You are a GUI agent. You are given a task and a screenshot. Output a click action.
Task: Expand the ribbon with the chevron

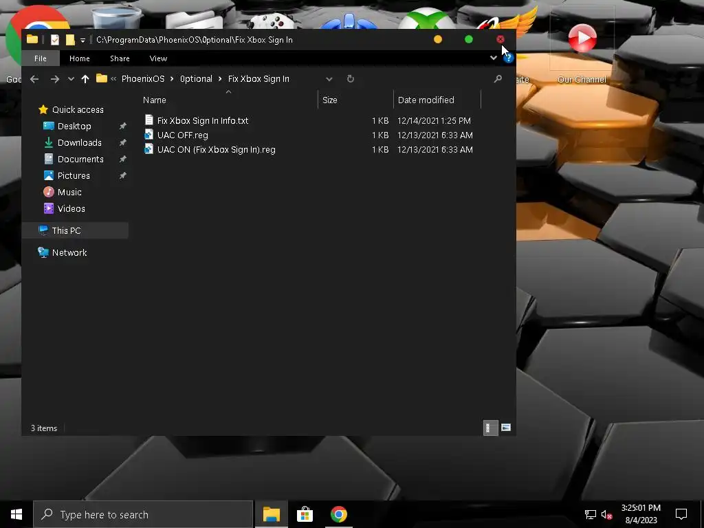pos(494,58)
